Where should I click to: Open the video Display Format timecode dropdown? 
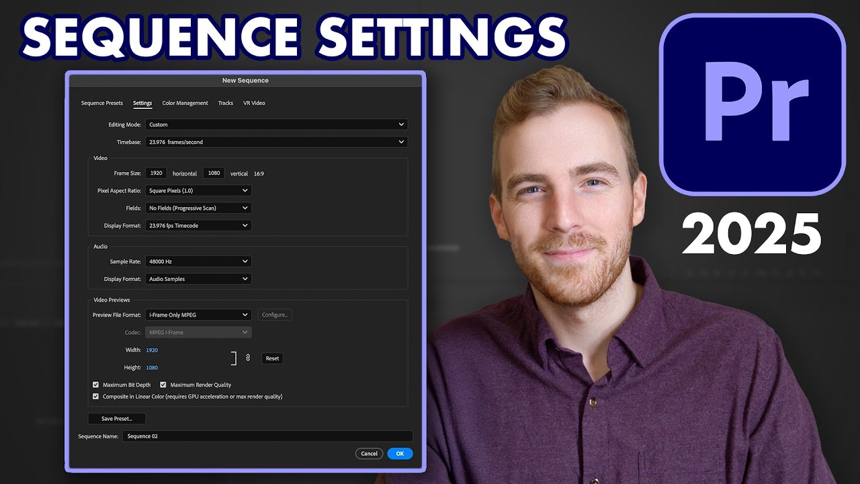198,226
